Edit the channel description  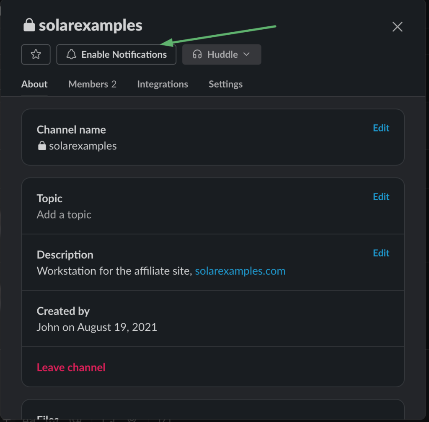coord(381,253)
